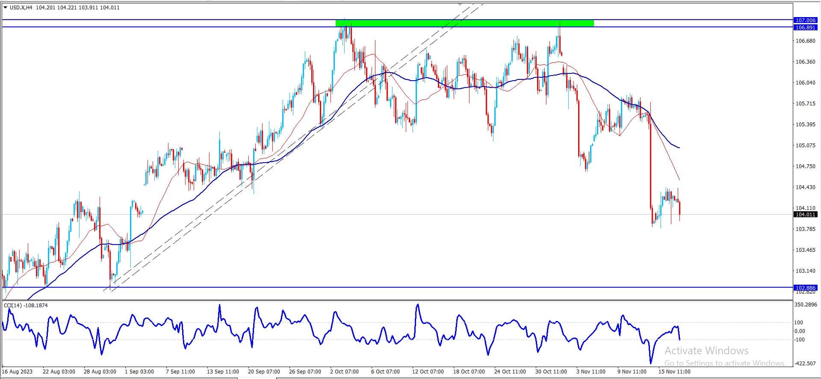
Task: Click the 24 Oct 11:00 time axis label
Action: click(510, 371)
